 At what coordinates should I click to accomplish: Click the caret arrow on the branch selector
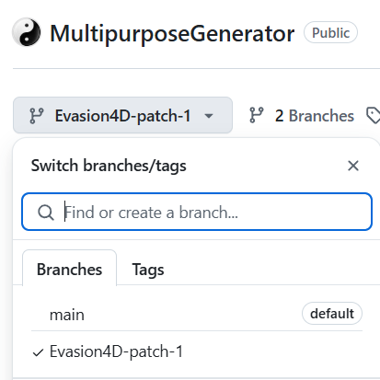(209, 116)
